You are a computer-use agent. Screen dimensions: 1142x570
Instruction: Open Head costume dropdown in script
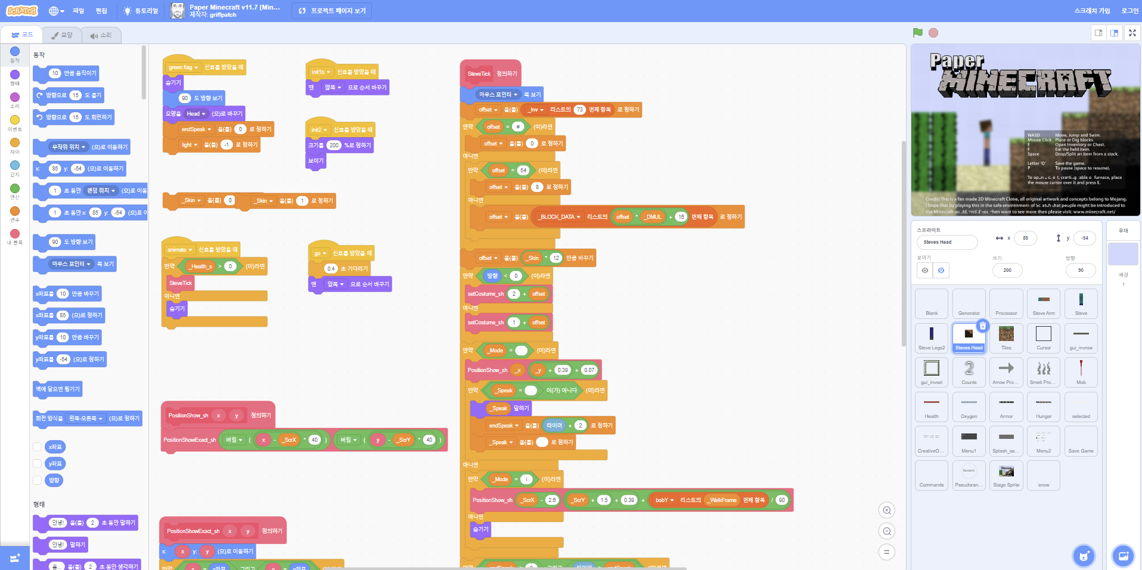coord(196,113)
